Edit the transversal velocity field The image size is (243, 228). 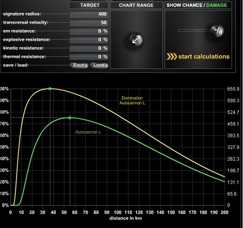tap(89, 23)
